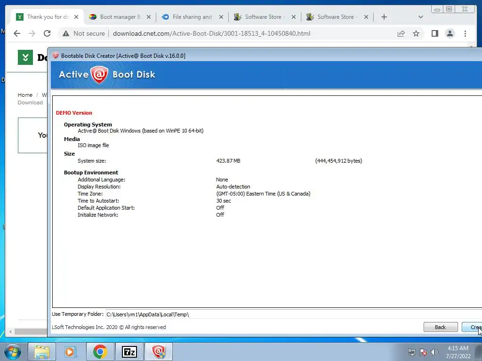Screen dimensions: 482x361
Task: Open Chrome side panel icon
Action: (x=434, y=33)
